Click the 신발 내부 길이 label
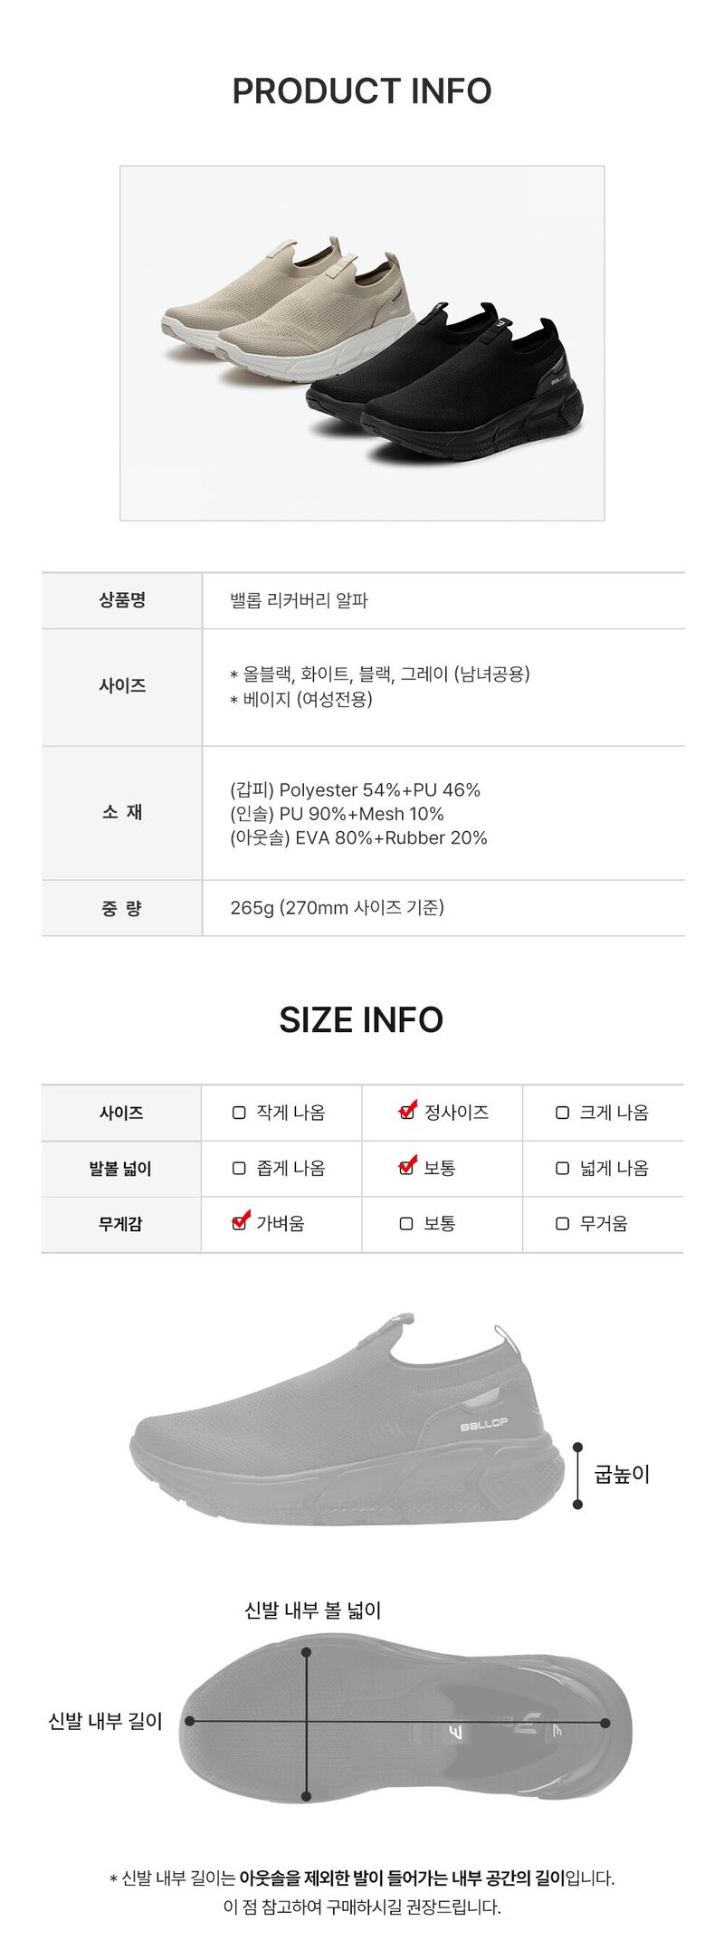The image size is (724, 1950). tap(105, 1721)
